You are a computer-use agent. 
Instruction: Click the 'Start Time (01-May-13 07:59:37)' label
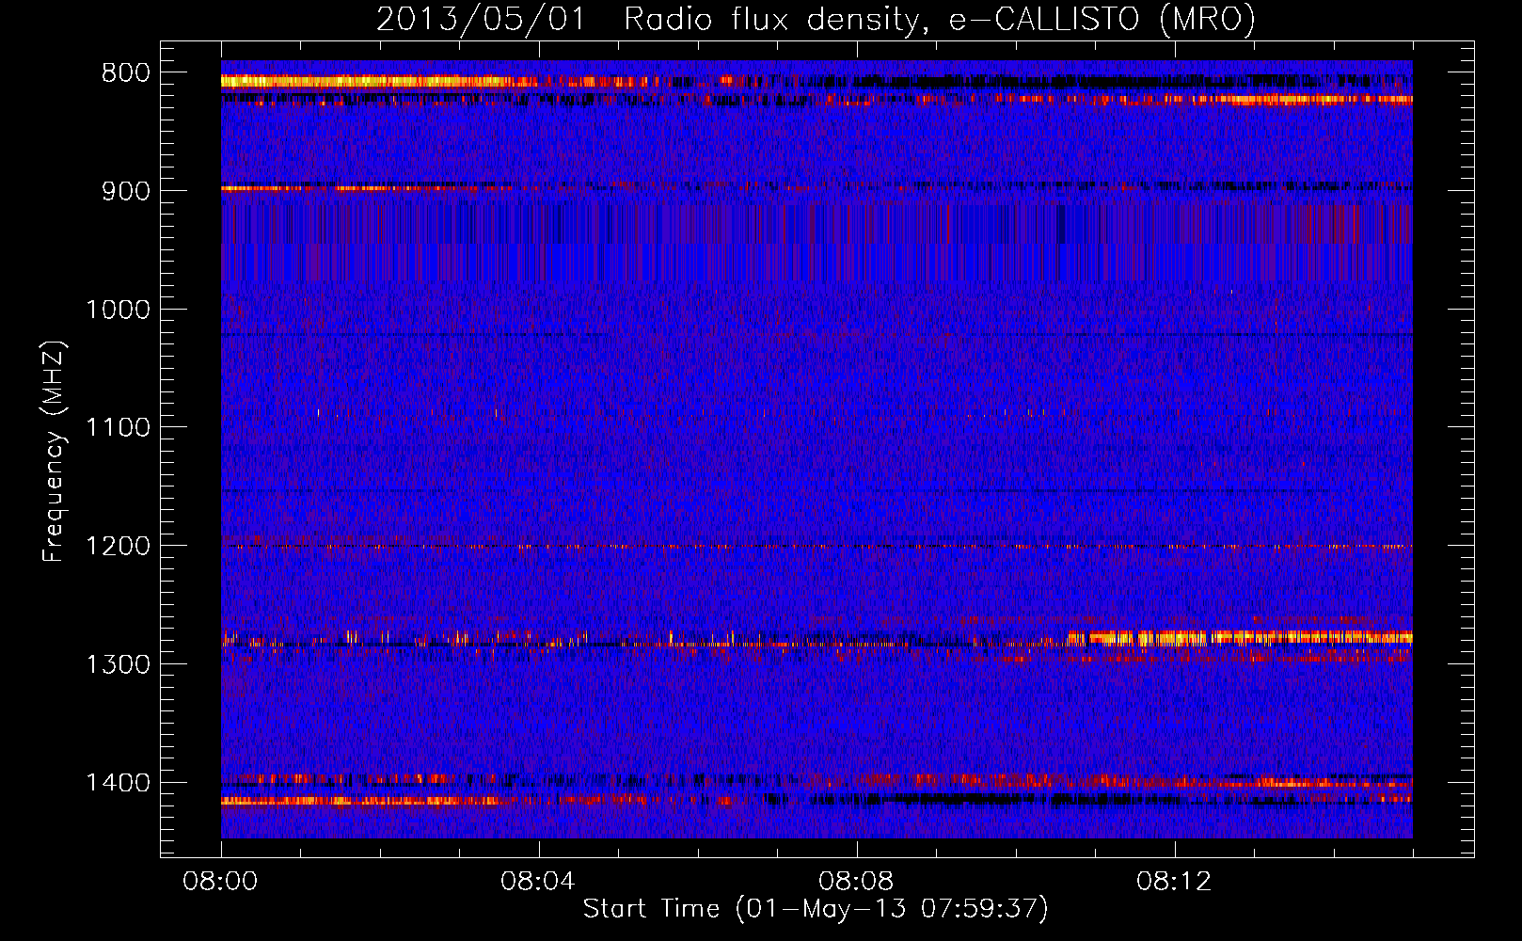point(816,909)
